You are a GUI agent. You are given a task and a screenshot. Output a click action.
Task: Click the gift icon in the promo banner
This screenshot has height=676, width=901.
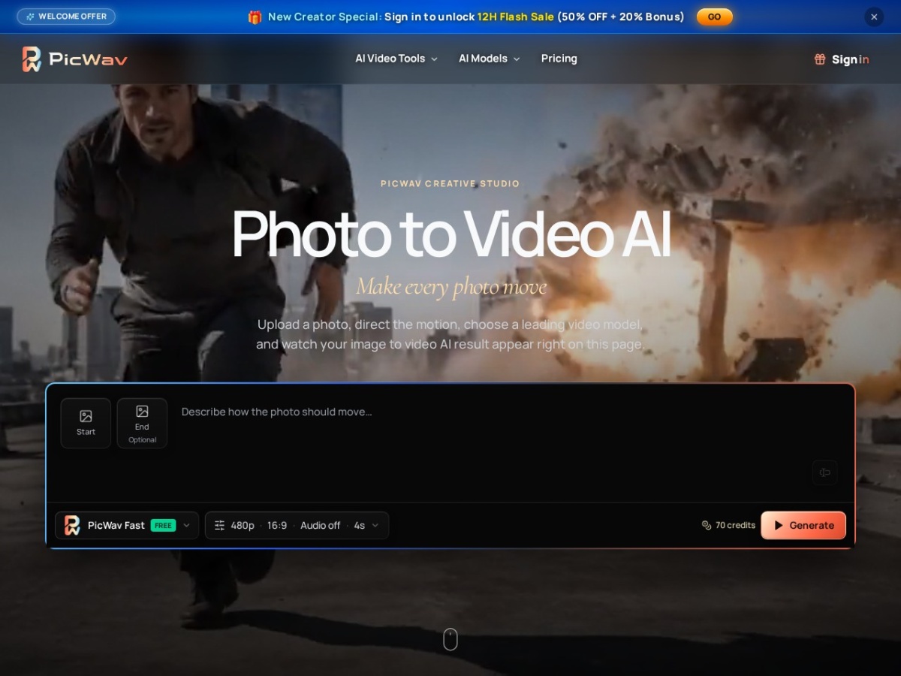click(255, 17)
